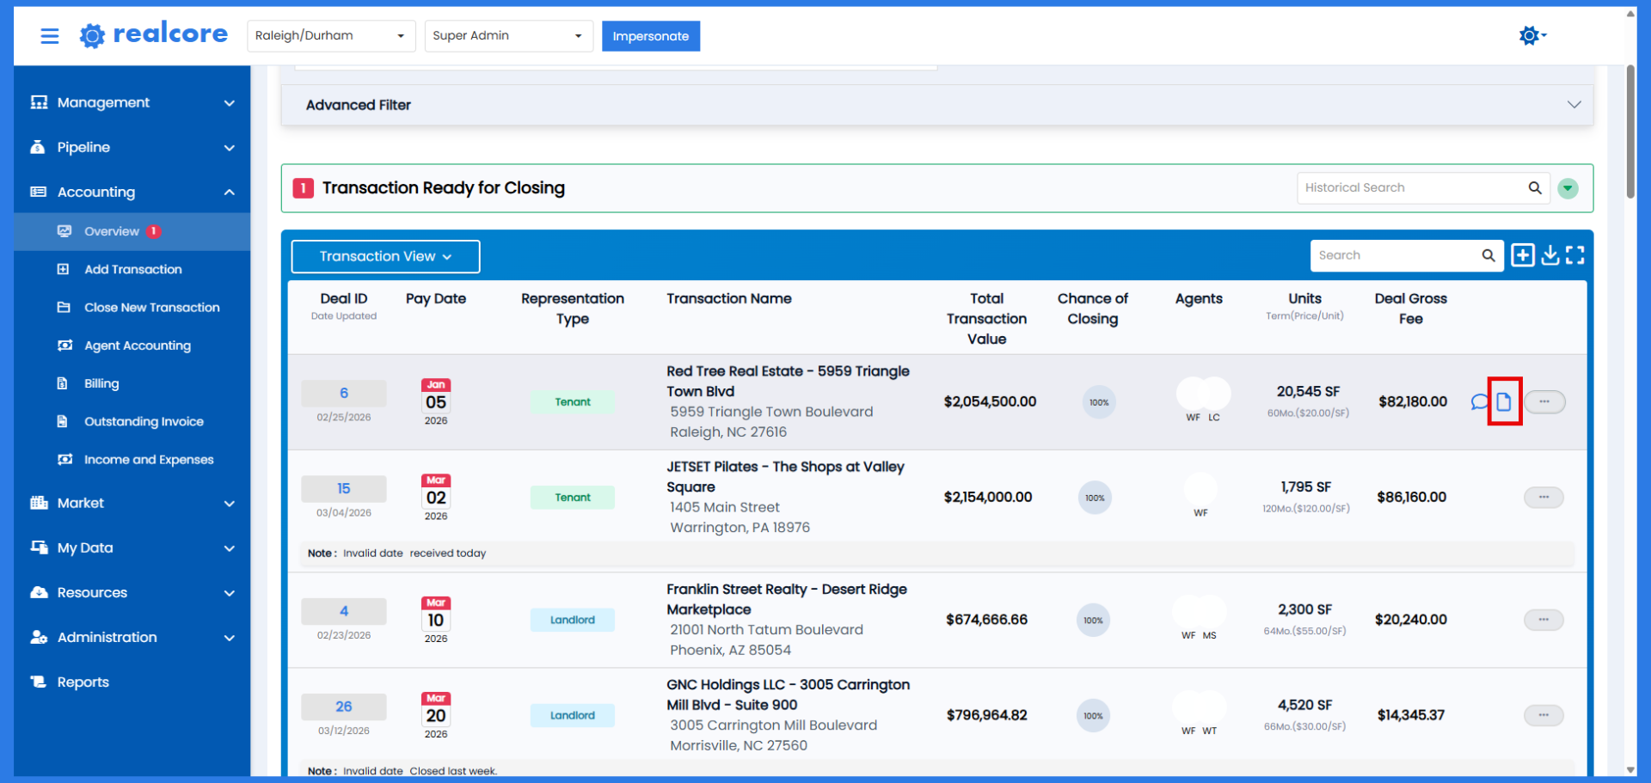Click the Jan 05 2026 pay date calendar
The image size is (1651, 783).
pyautogui.click(x=436, y=401)
